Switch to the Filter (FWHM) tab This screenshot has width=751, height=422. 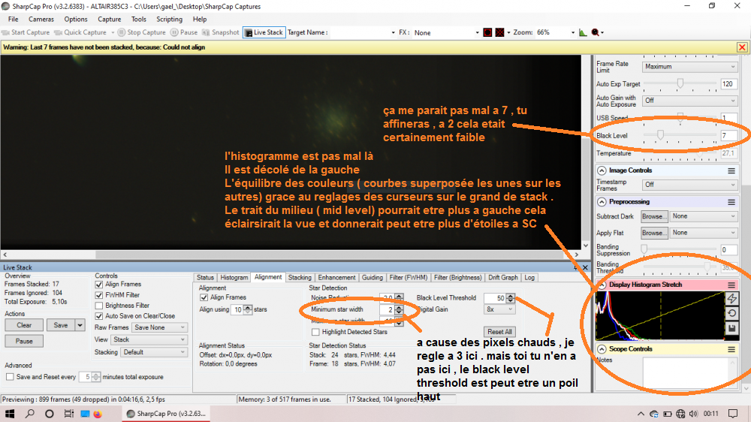click(x=408, y=278)
